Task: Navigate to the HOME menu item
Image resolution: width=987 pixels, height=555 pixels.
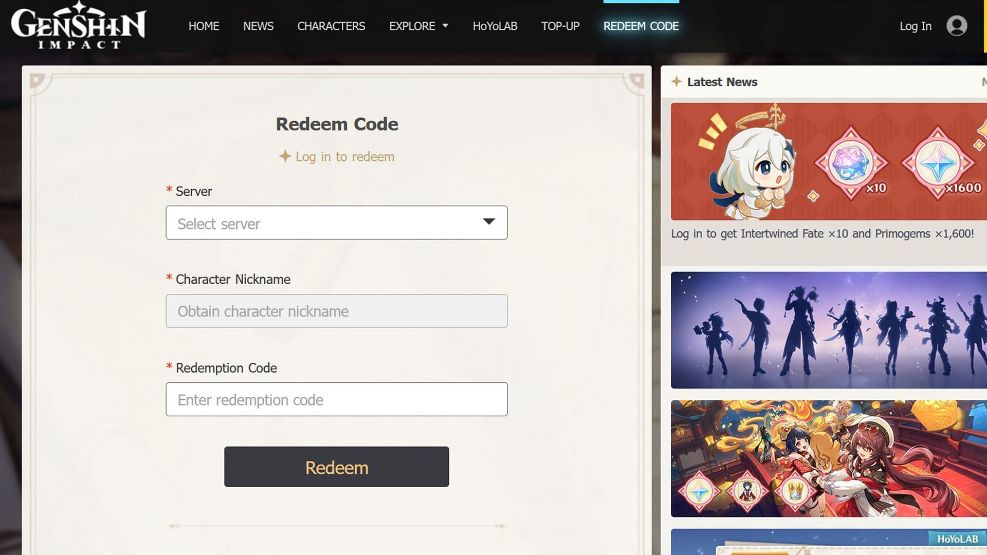Action: tap(204, 26)
